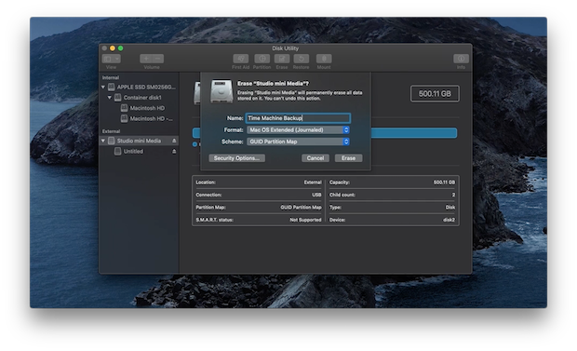
Task: Click the Type value Disk
Action: tap(450, 208)
